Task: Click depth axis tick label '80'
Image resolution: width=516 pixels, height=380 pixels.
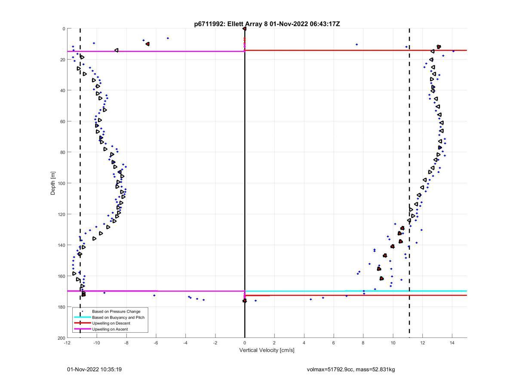Action: [x=62, y=152]
